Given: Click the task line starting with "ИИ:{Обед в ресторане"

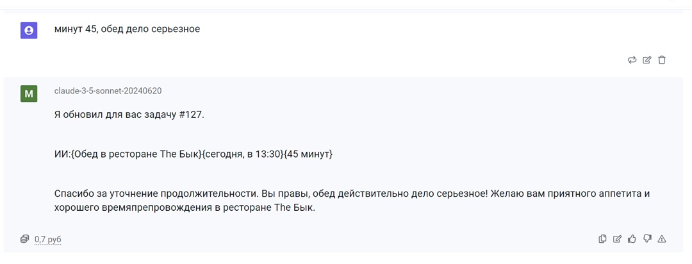Looking at the screenshot, I should pos(194,155).
